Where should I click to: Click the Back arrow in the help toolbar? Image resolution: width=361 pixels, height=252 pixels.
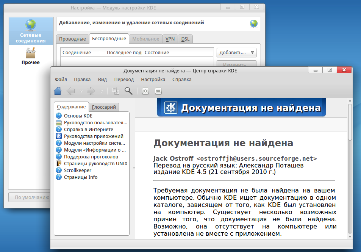click(x=71, y=91)
